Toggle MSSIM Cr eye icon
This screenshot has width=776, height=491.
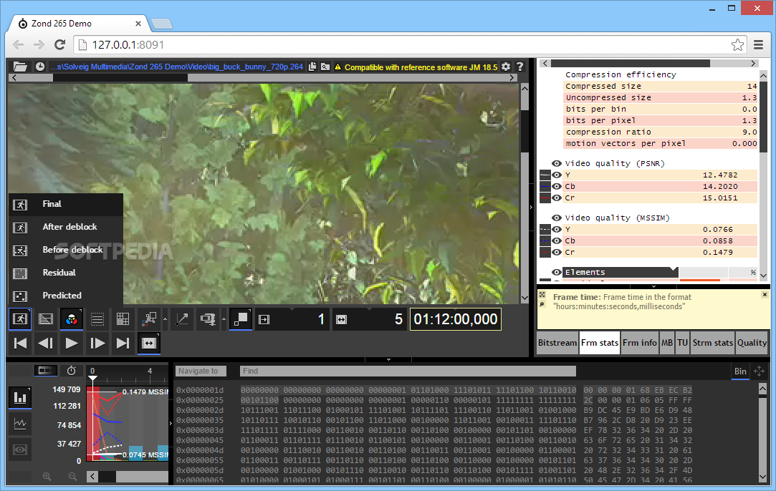(557, 252)
